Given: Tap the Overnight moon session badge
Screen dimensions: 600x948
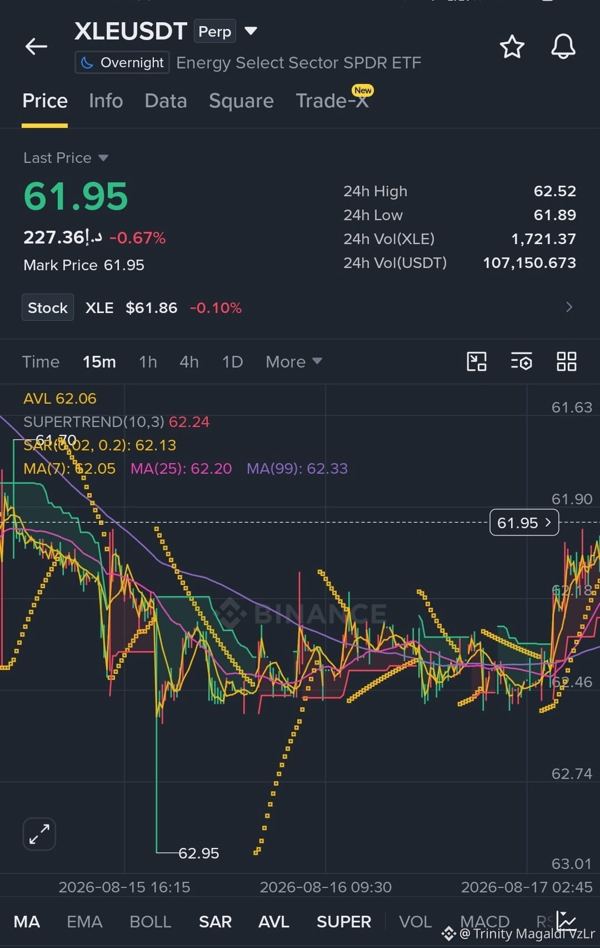Looking at the screenshot, I should point(122,63).
